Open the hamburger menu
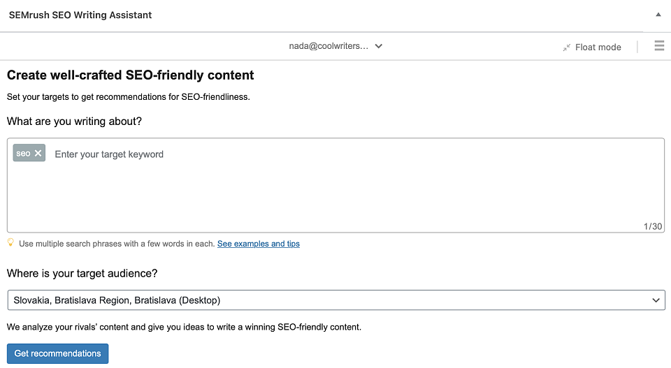The width and height of the screenshot is (671, 368). click(x=659, y=45)
